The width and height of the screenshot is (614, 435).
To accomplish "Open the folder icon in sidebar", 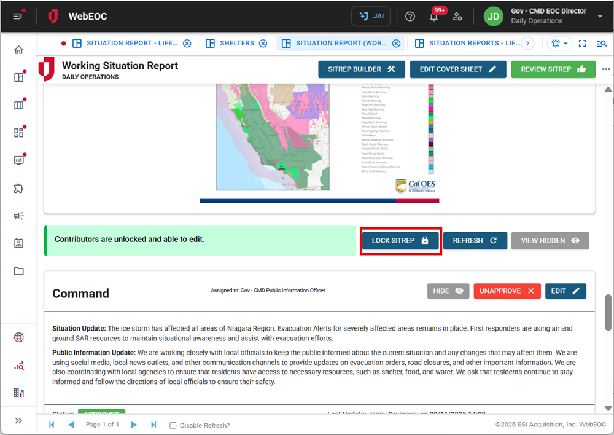I will (18, 271).
